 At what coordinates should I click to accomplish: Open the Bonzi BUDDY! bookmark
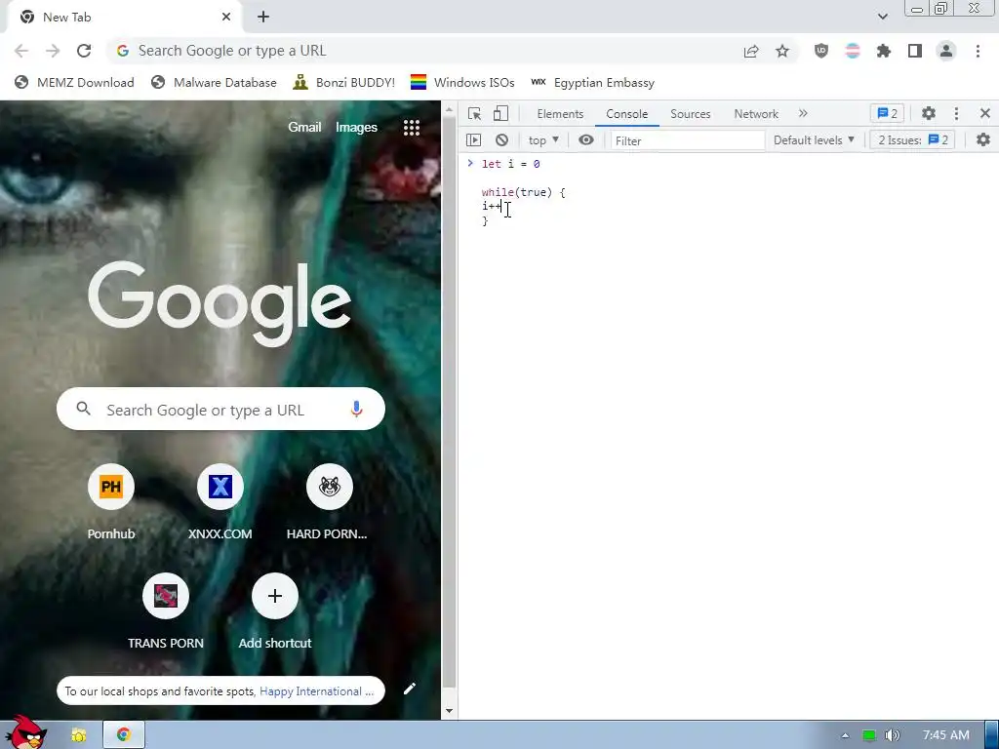pyautogui.click(x=343, y=82)
